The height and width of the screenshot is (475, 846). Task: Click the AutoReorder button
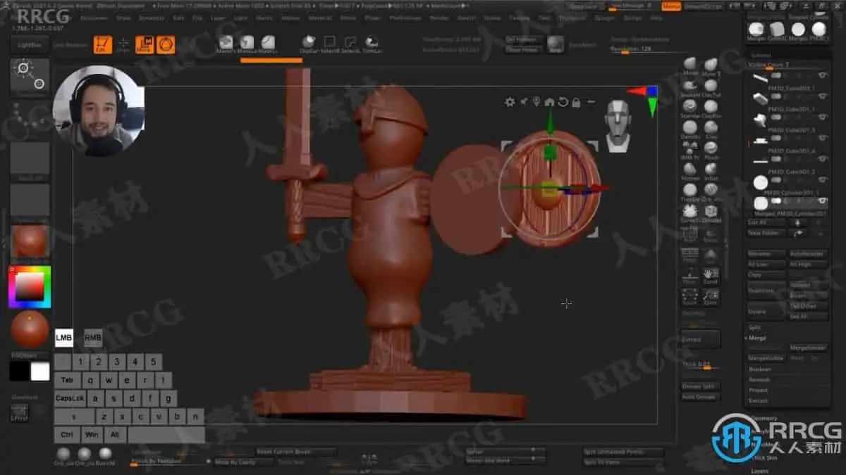click(x=808, y=253)
